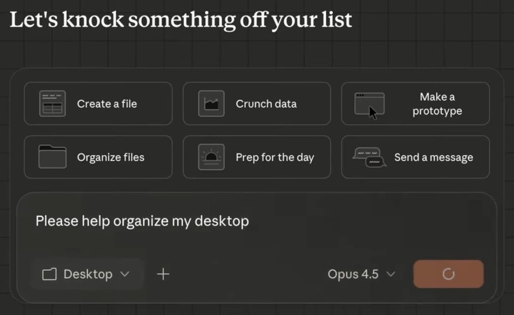Click the prompt text Please help organize my desktop

[142, 221]
